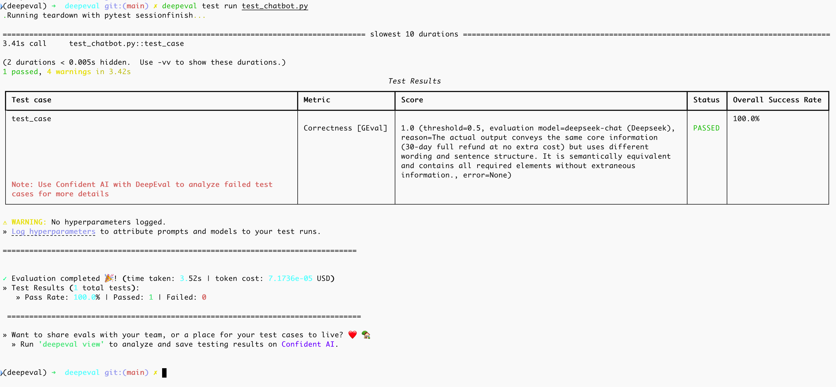This screenshot has width=836, height=387.
Task: Click the red 'Note: Use Confident AI' message
Action: (x=142, y=189)
